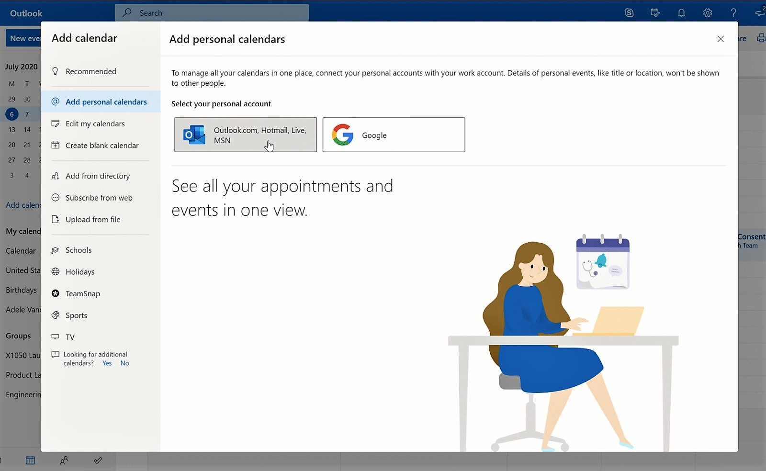
Task: Choose the Google account option
Action: (x=394, y=135)
